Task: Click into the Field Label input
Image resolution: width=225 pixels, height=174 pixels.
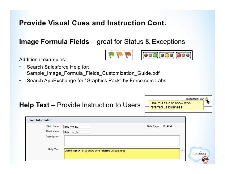Action: (77, 127)
